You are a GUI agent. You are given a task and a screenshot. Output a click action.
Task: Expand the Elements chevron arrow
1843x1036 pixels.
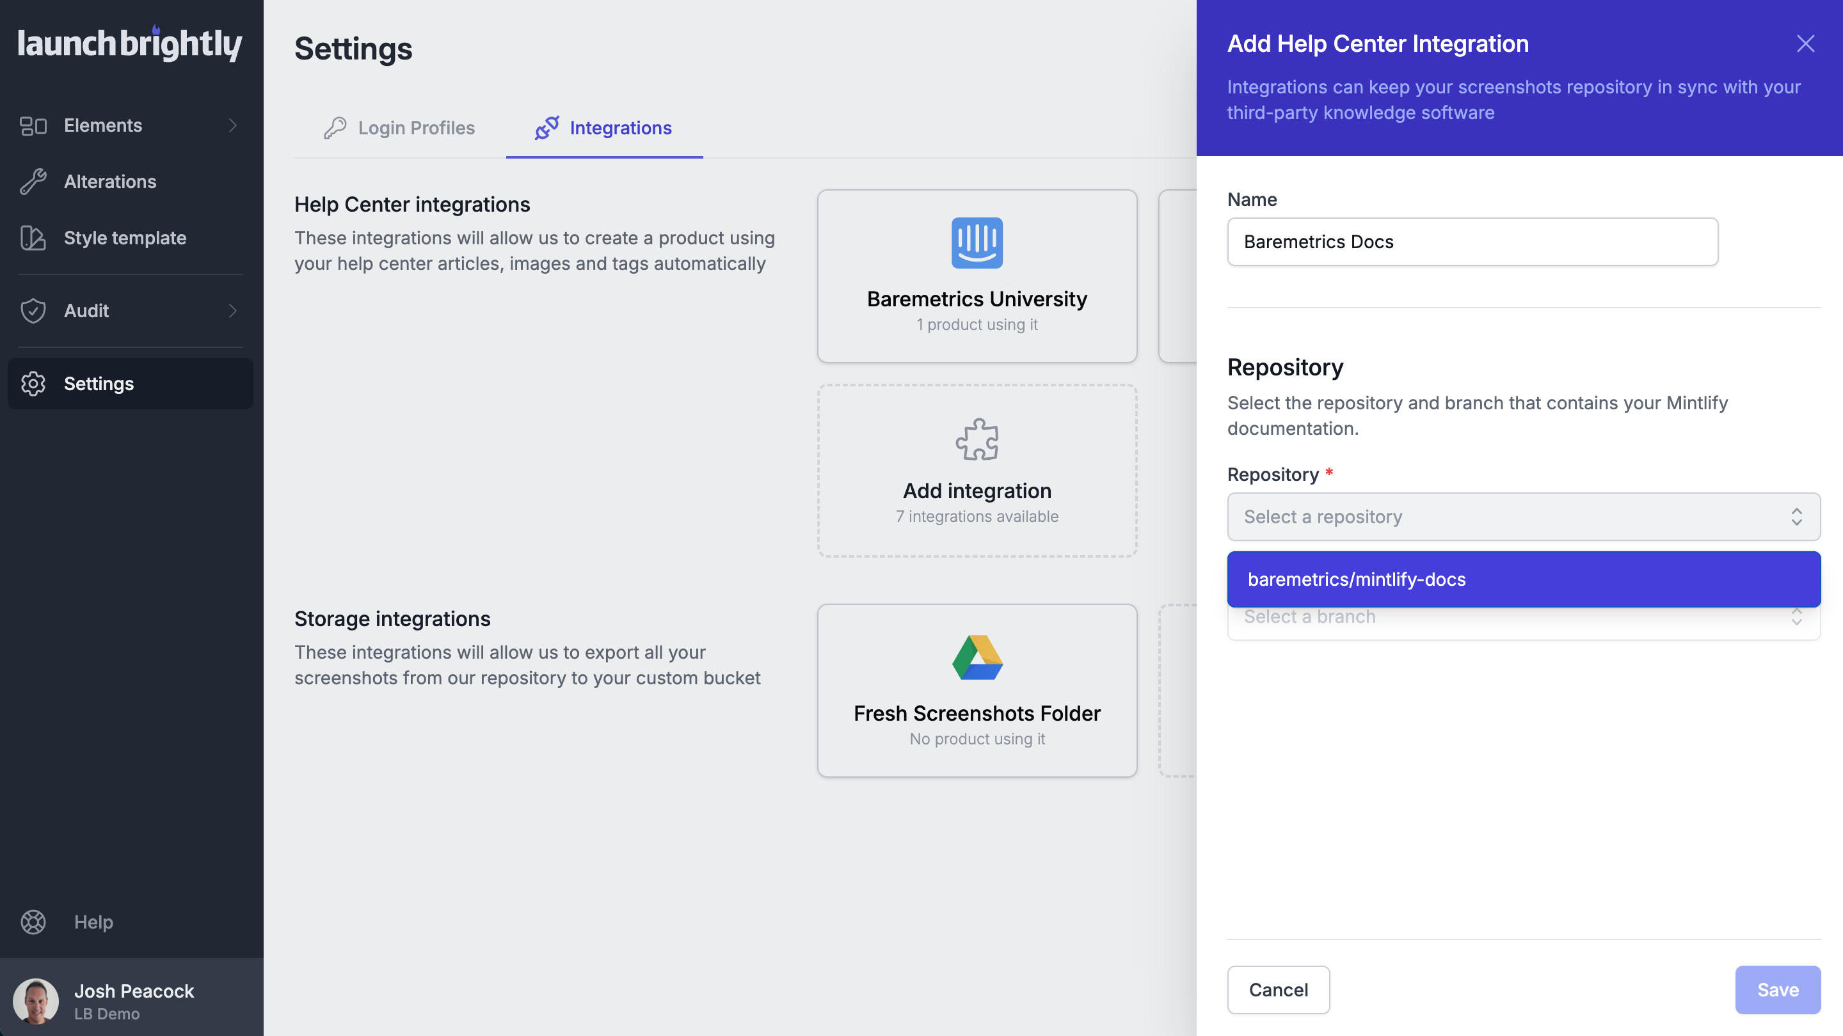click(x=232, y=126)
